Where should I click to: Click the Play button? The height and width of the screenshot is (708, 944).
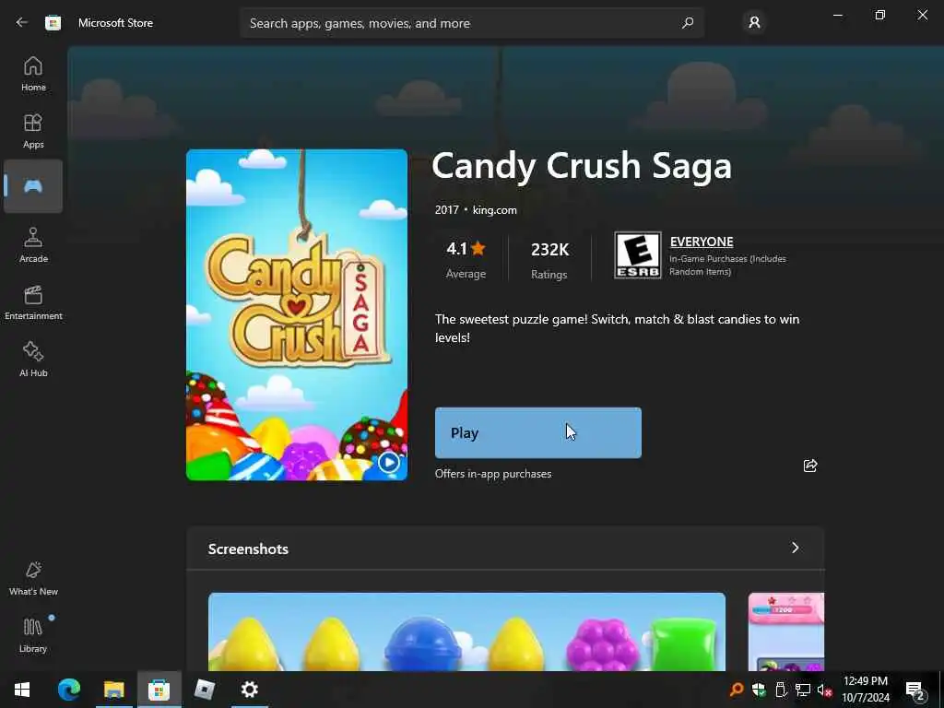538,433
